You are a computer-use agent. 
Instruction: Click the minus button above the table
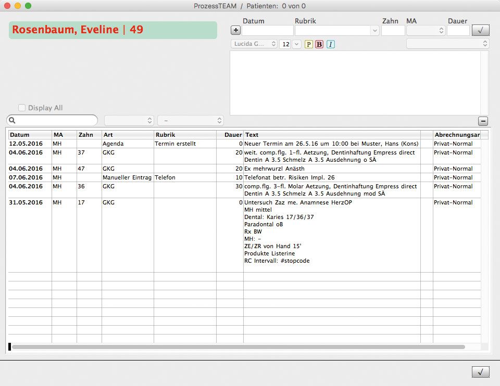coord(483,121)
